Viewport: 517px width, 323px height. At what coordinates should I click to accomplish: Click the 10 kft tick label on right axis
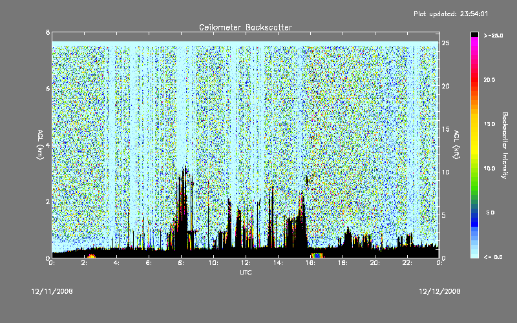446,172
